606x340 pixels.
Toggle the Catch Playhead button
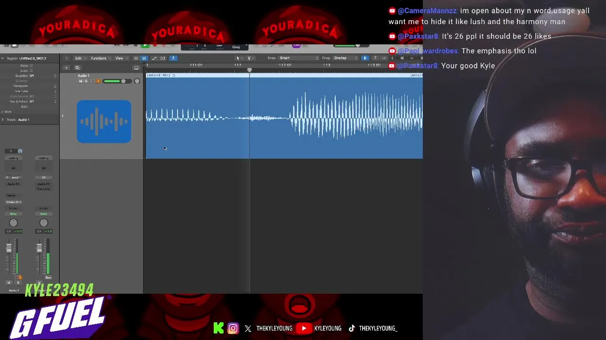coord(173,58)
